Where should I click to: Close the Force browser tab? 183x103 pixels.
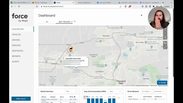pos(73,3)
